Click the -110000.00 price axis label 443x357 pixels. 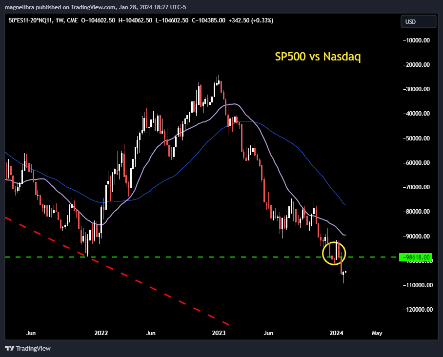[x=418, y=285]
